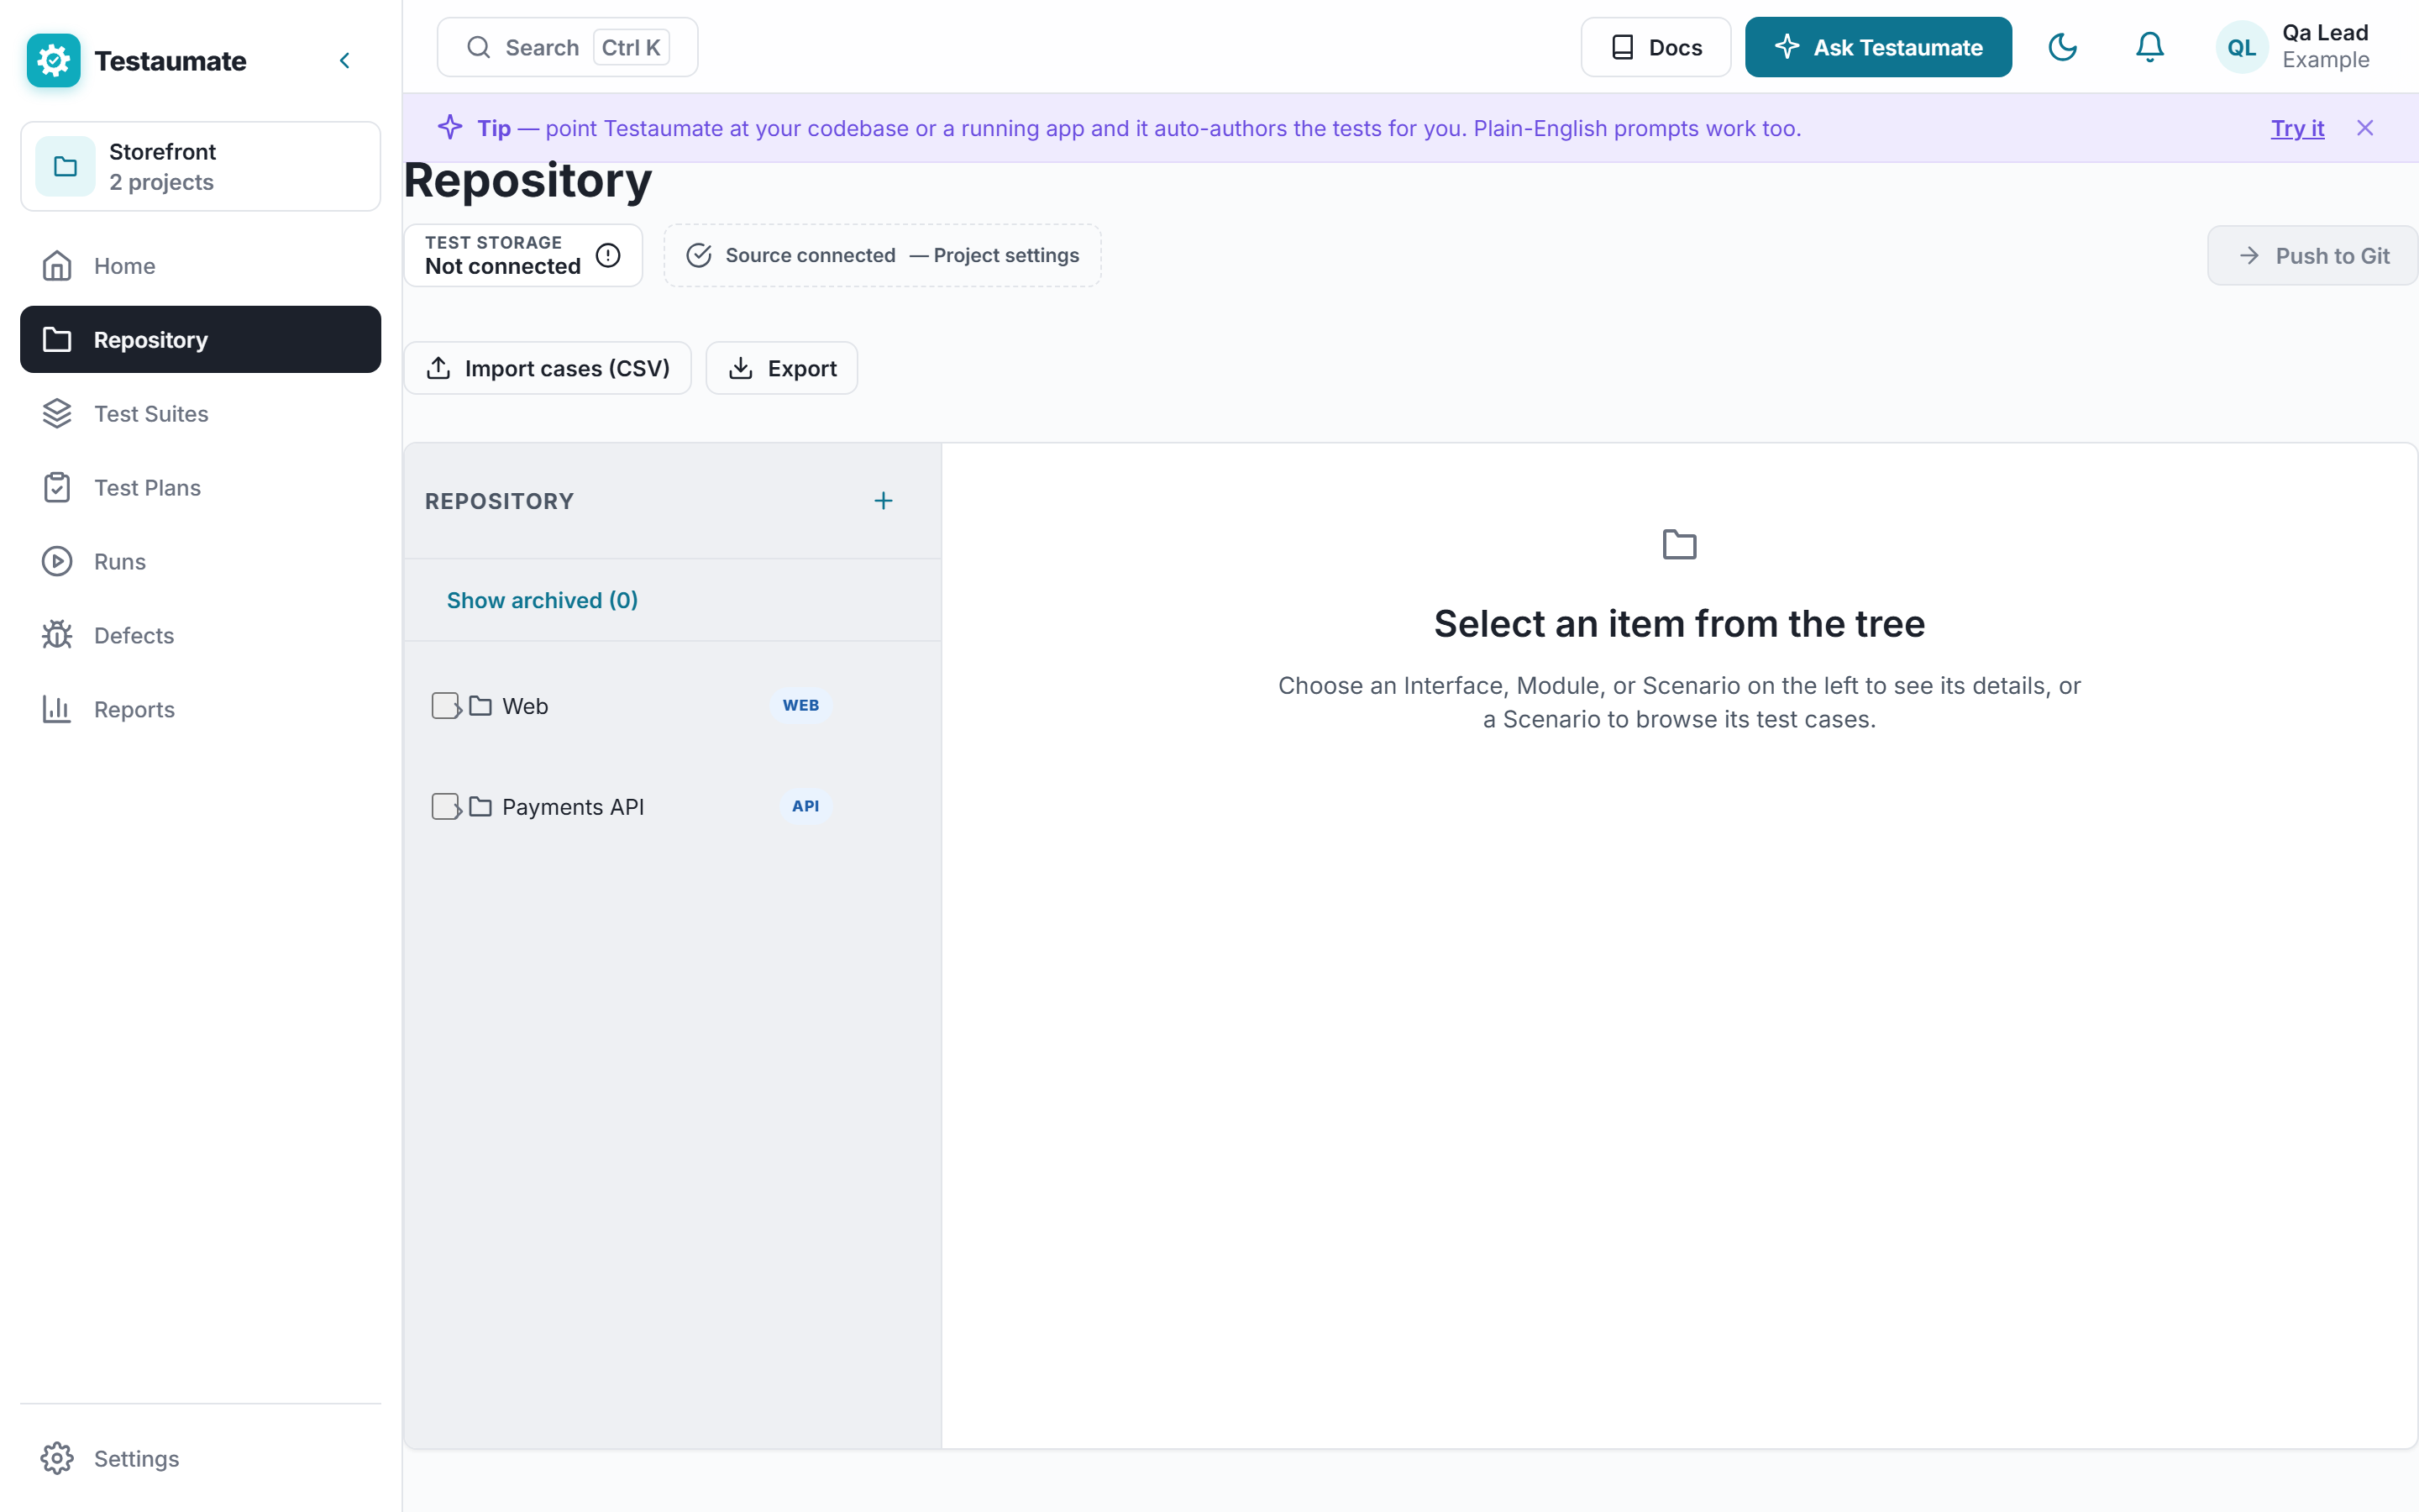Click the download icon on Export
Viewport: 2419px width, 1512px height.
click(741, 368)
